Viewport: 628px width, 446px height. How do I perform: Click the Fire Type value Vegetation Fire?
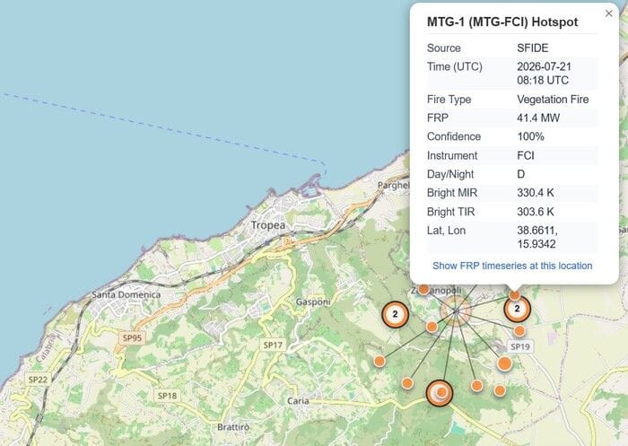pos(553,100)
